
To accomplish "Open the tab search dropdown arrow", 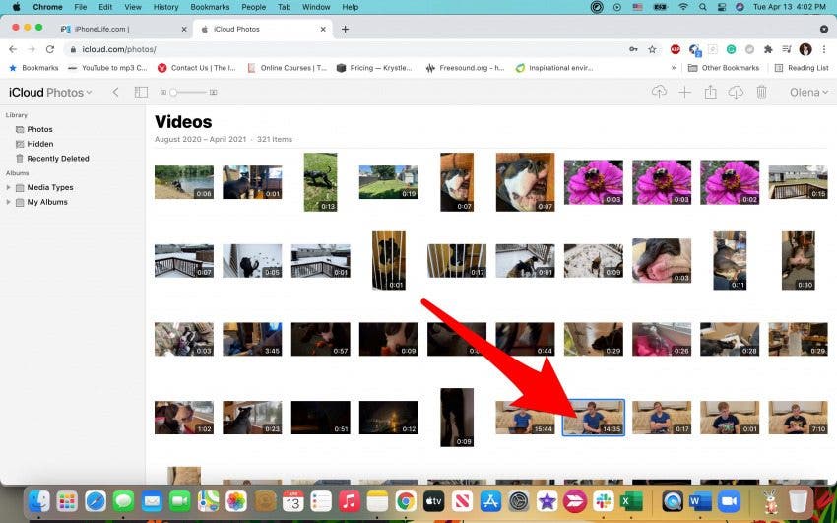I will [x=823, y=29].
